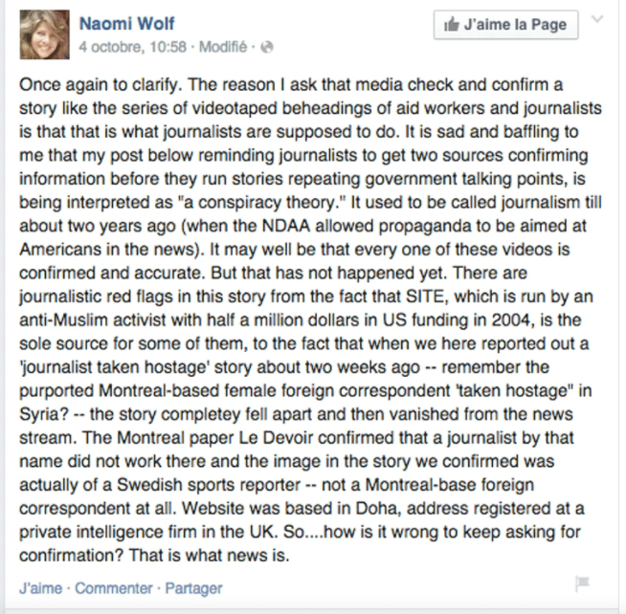
Task: Click the opening sentence "Once again to clarify"
Action: tap(98, 83)
